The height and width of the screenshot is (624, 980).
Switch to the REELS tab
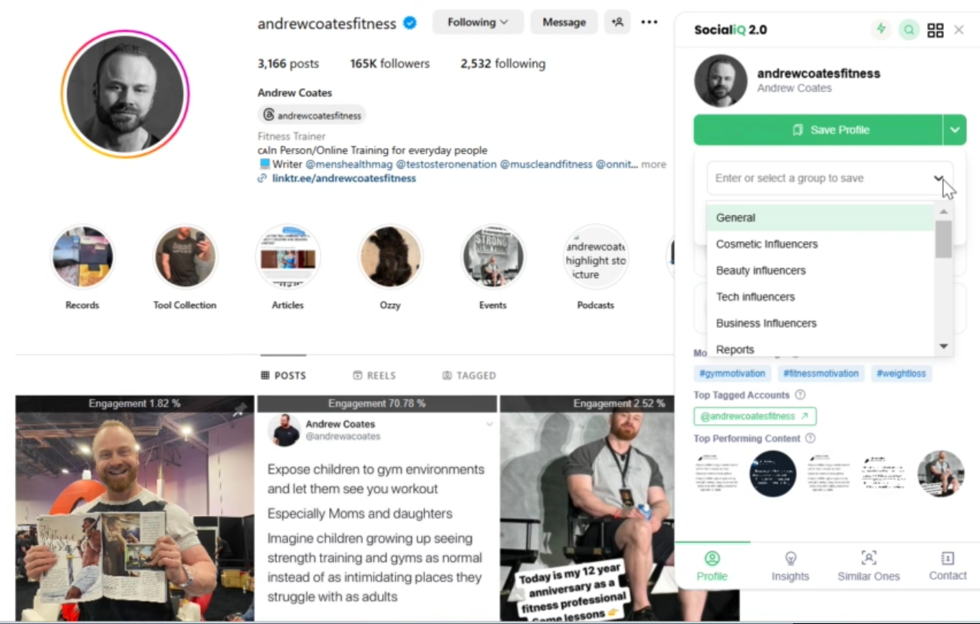tap(374, 376)
